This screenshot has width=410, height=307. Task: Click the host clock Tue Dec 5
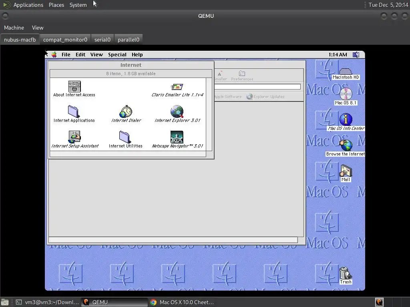pos(388,5)
